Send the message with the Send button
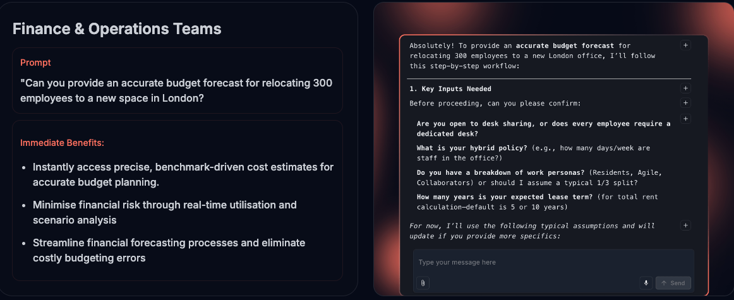Screen dimensions: 734x300 pyautogui.click(x=673, y=283)
